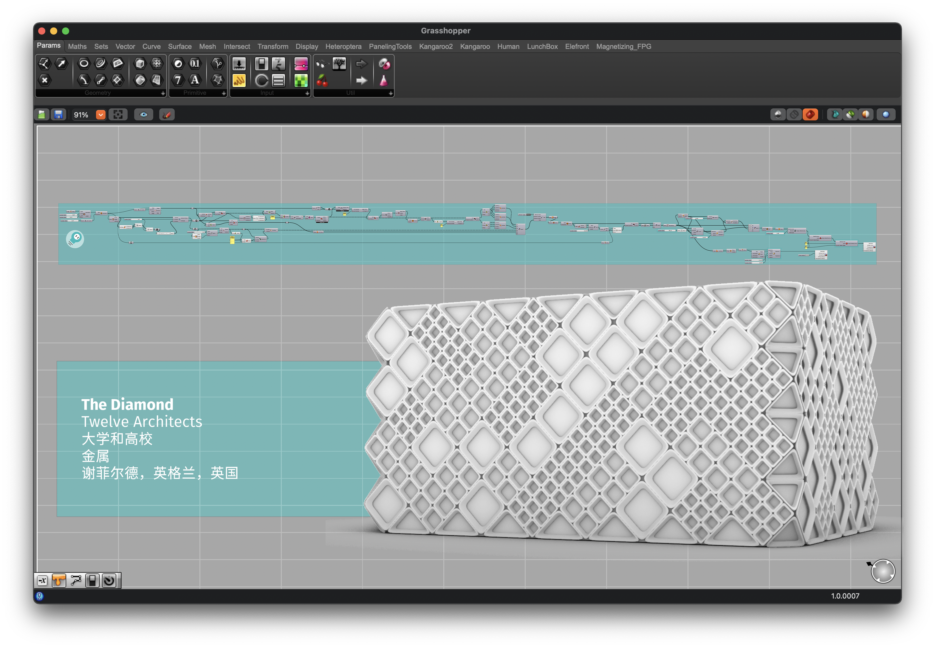This screenshot has height=648, width=935.
Task: Open file with green folder icon
Action: tap(42, 115)
